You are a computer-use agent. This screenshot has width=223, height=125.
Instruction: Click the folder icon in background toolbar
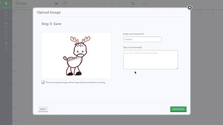(56, 3)
